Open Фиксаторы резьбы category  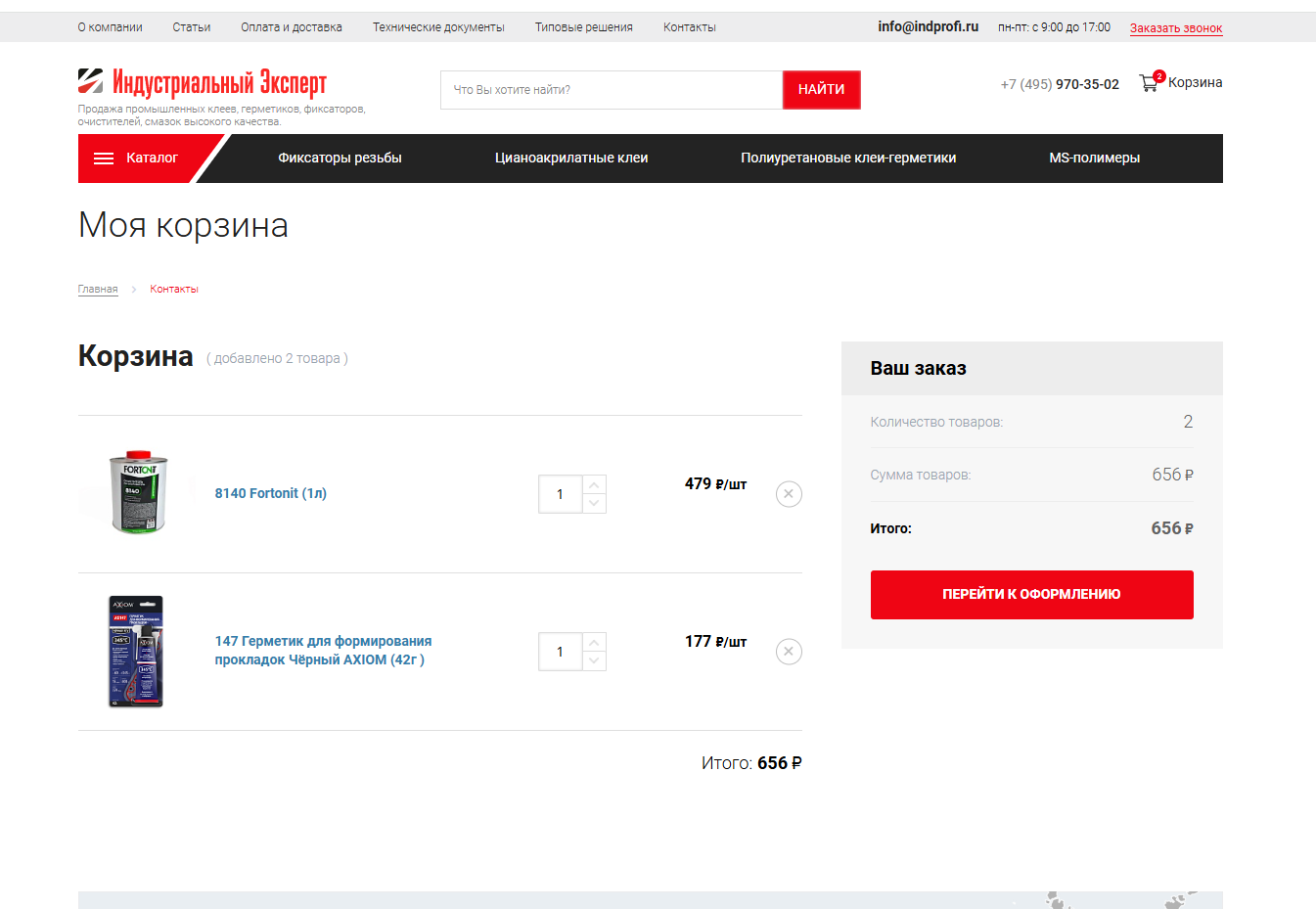[340, 159]
